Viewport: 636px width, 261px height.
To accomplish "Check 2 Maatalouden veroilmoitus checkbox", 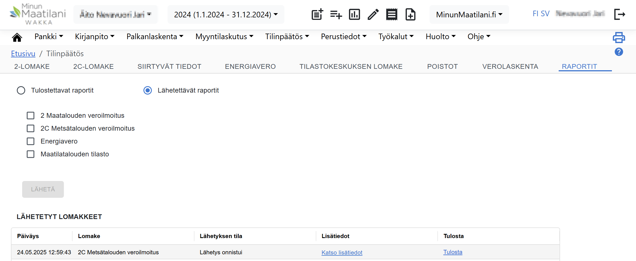I will pos(31,116).
